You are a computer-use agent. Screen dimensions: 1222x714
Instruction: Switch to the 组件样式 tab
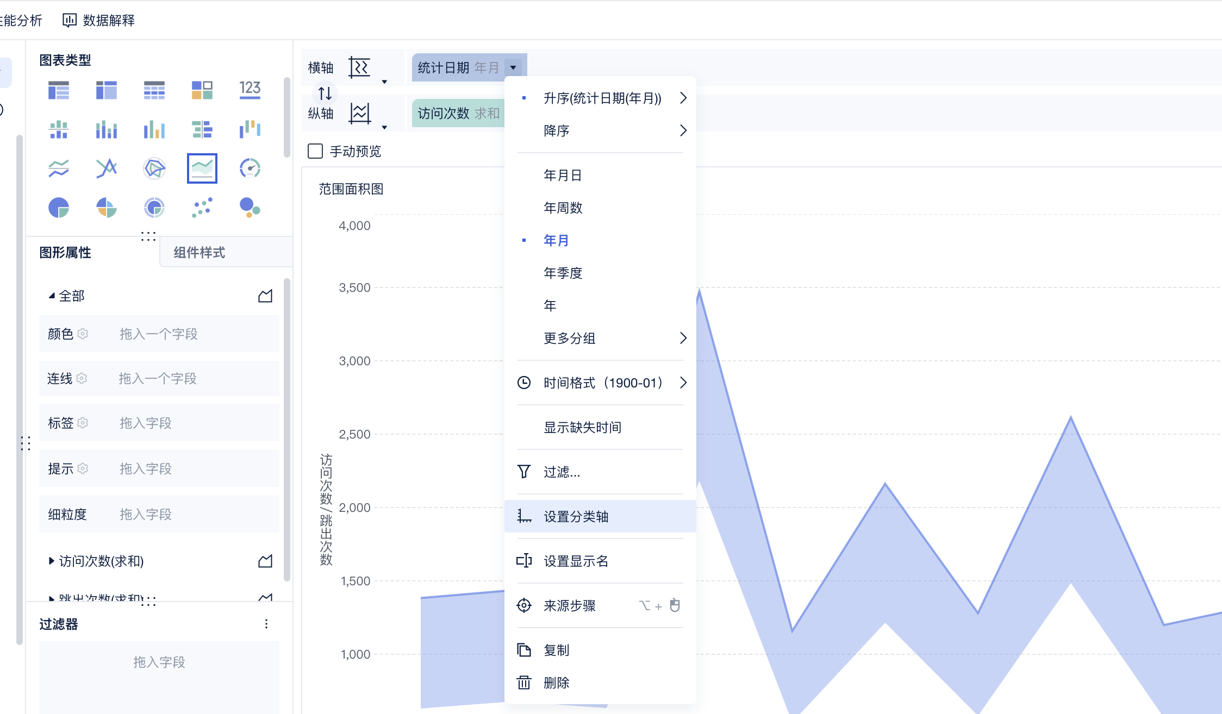click(199, 252)
